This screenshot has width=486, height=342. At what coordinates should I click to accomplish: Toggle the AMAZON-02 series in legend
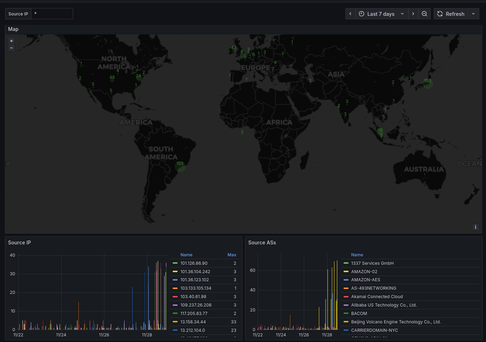tap(364, 272)
